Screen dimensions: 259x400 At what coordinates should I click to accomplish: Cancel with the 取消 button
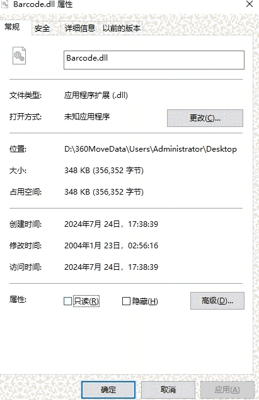tap(168, 389)
